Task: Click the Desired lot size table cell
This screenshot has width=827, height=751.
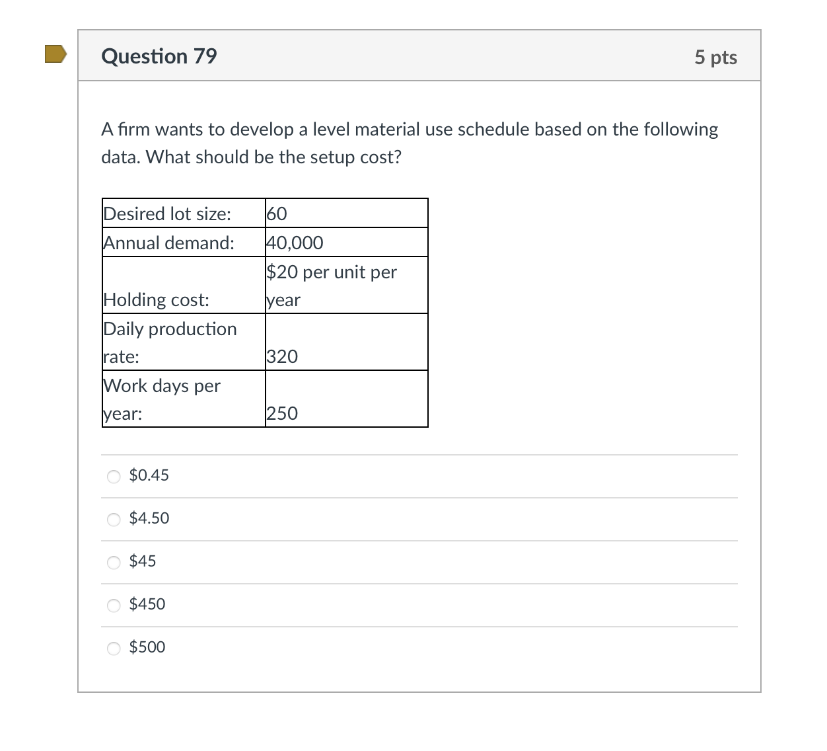Action: click(x=167, y=214)
